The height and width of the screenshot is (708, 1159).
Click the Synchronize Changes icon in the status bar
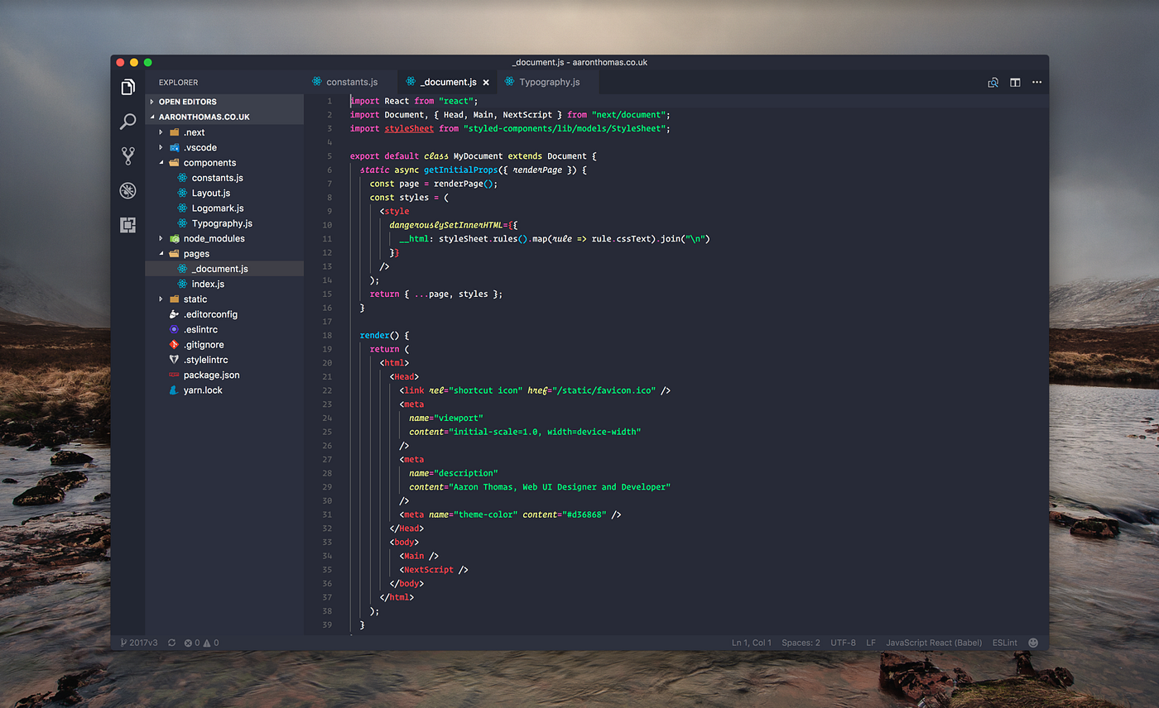point(171,643)
